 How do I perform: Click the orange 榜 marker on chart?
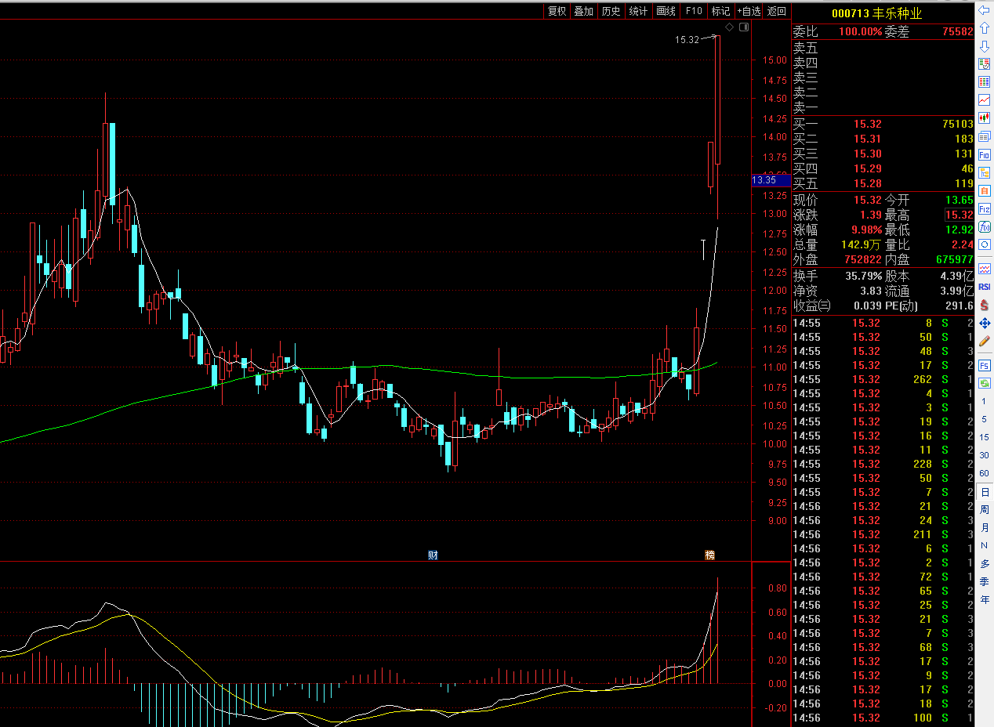point(709,555)
